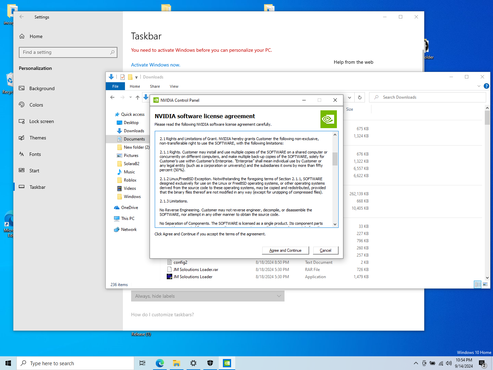
Task: Click quick access toolbar new folder icon
Action: 130,77
